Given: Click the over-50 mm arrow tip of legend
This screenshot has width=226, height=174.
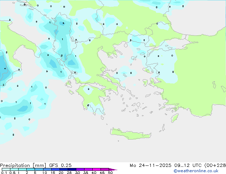Looking at the screenshot, I should (x=113, y=169).
